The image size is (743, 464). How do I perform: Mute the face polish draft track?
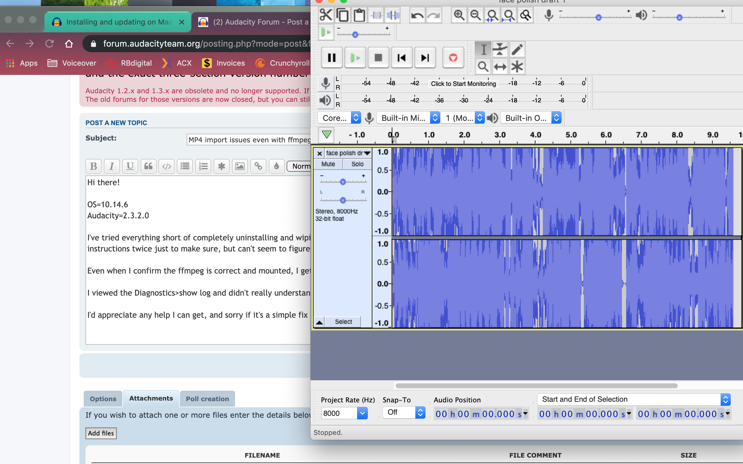[x=327, y=164]
